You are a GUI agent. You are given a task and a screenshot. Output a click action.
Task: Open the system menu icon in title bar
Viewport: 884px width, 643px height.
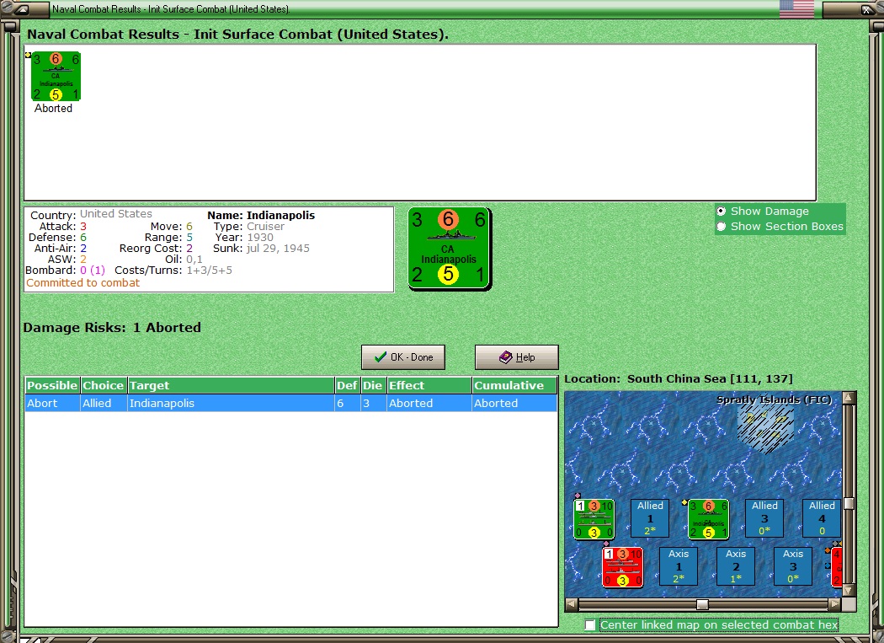click(x=21, y=9)
